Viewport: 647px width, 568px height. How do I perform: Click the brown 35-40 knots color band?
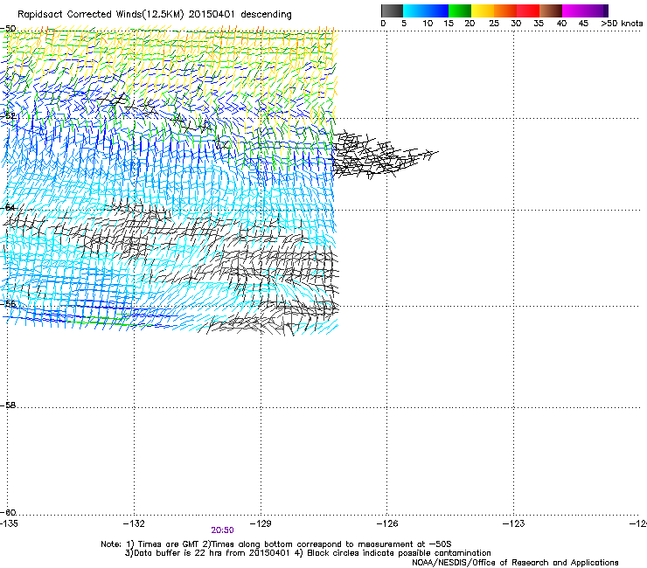click(551, 10)
